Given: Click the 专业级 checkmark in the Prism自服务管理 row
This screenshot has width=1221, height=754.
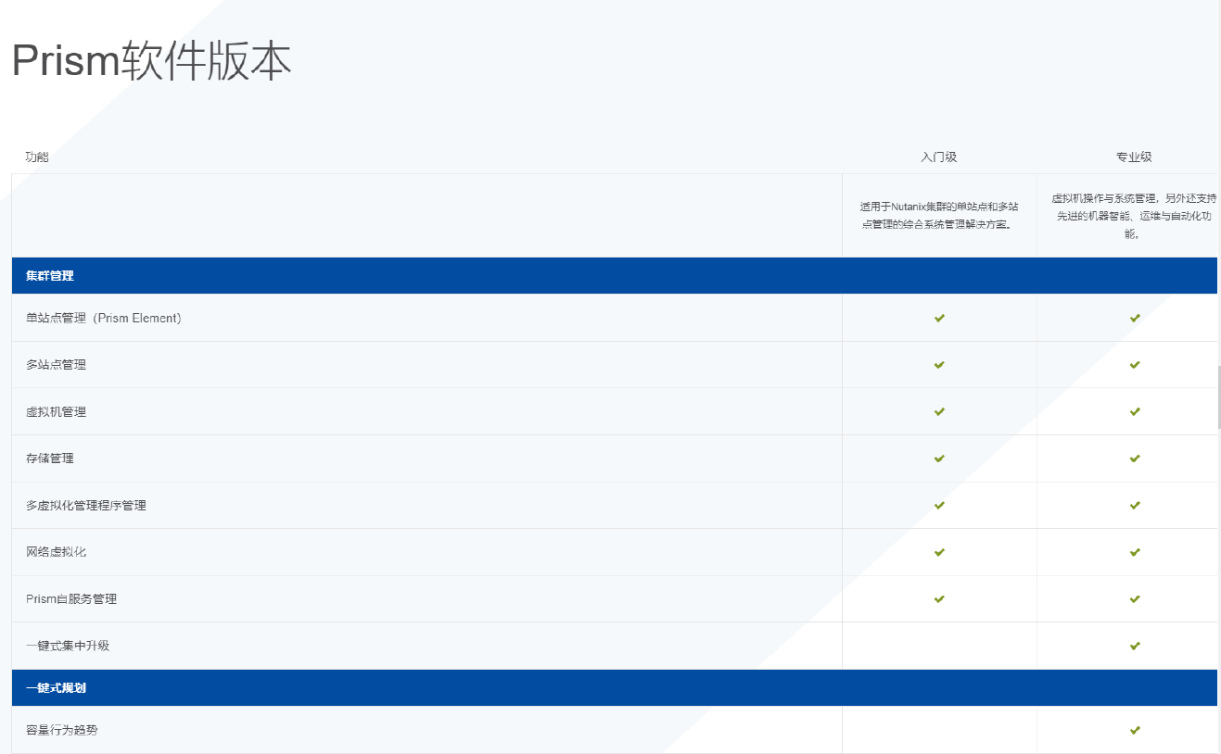Looking at the screenshot, I should [1135, 599].
